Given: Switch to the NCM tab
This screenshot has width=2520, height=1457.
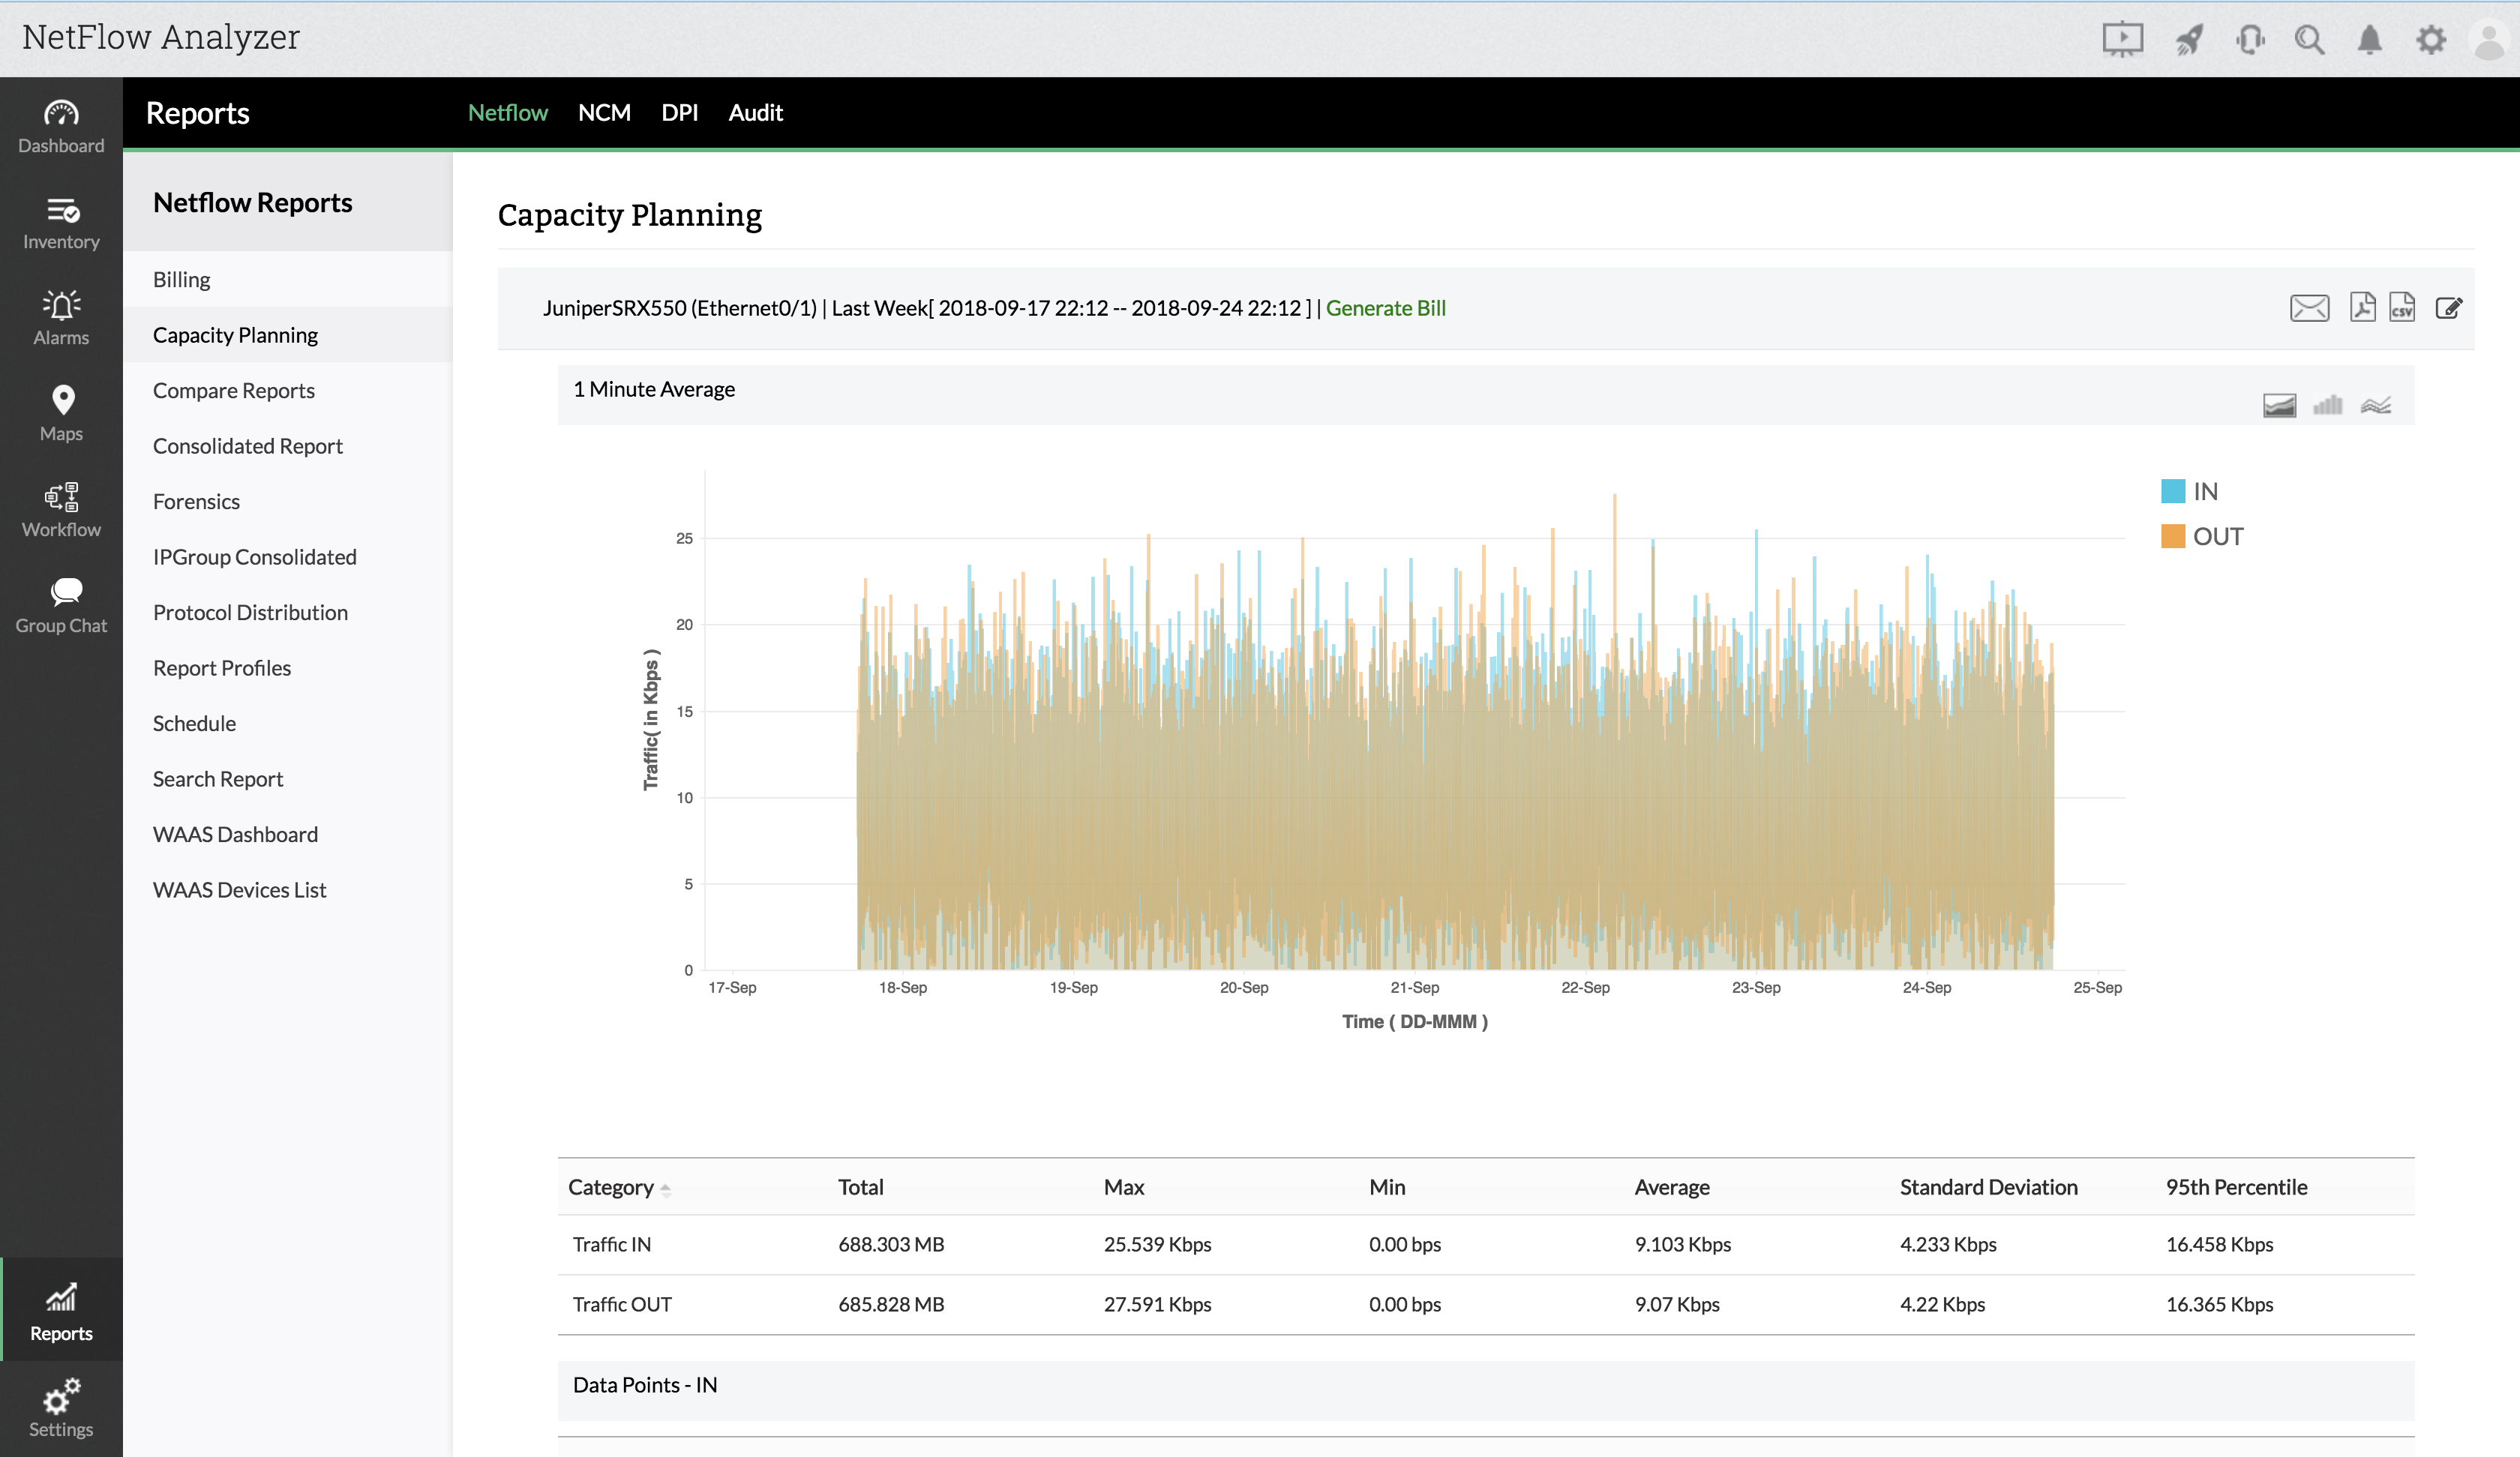Looking at the screenshot, I should click(x=604, y=113).
